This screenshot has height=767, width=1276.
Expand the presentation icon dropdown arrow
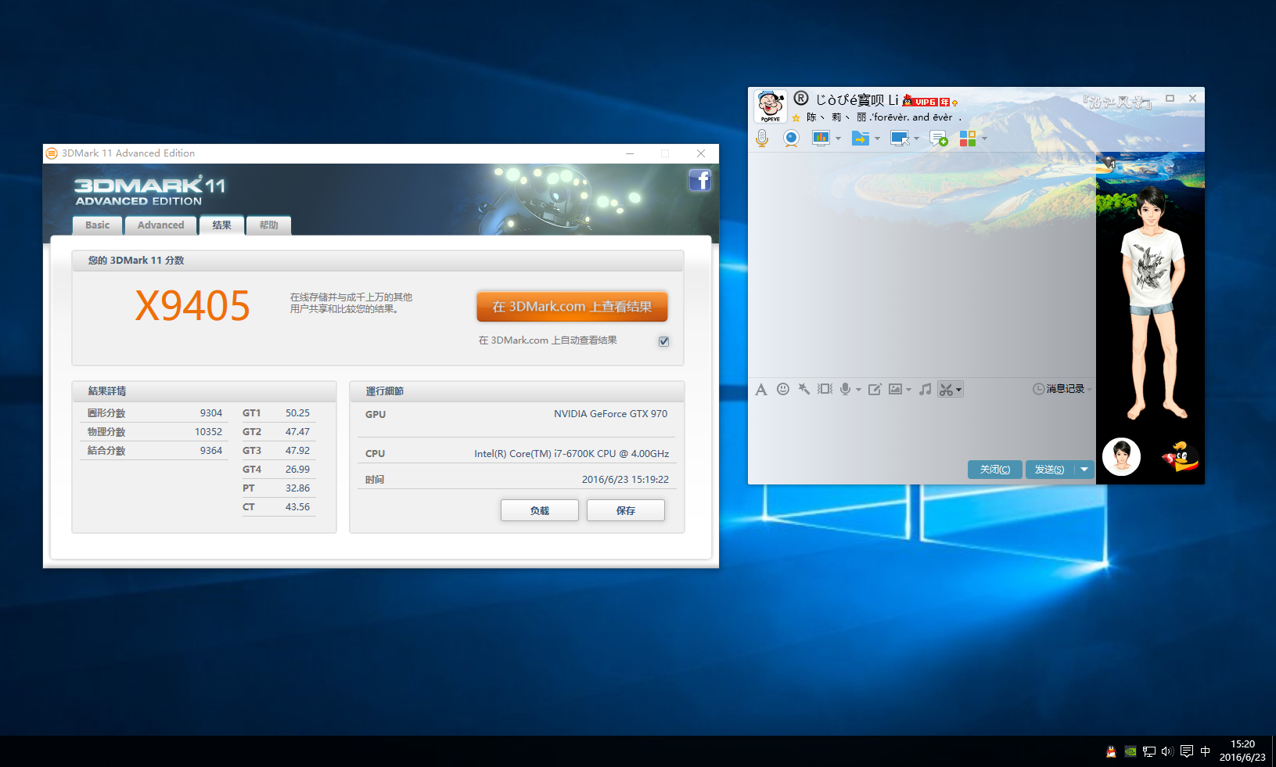click(x=838, y=139)
